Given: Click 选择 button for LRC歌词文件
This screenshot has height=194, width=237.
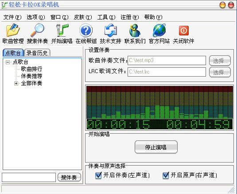Looking at the screenshot, I should coord(220,72).
